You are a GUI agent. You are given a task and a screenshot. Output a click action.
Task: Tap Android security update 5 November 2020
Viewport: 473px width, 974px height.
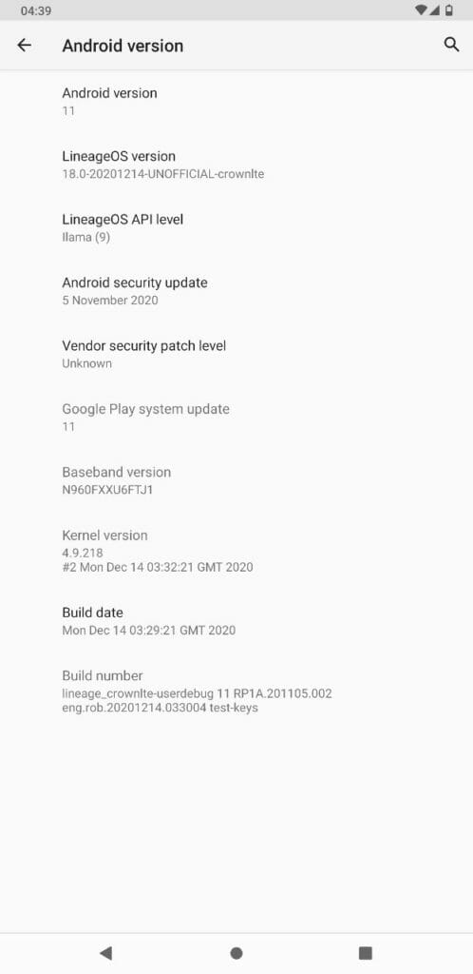click(236, 291)
